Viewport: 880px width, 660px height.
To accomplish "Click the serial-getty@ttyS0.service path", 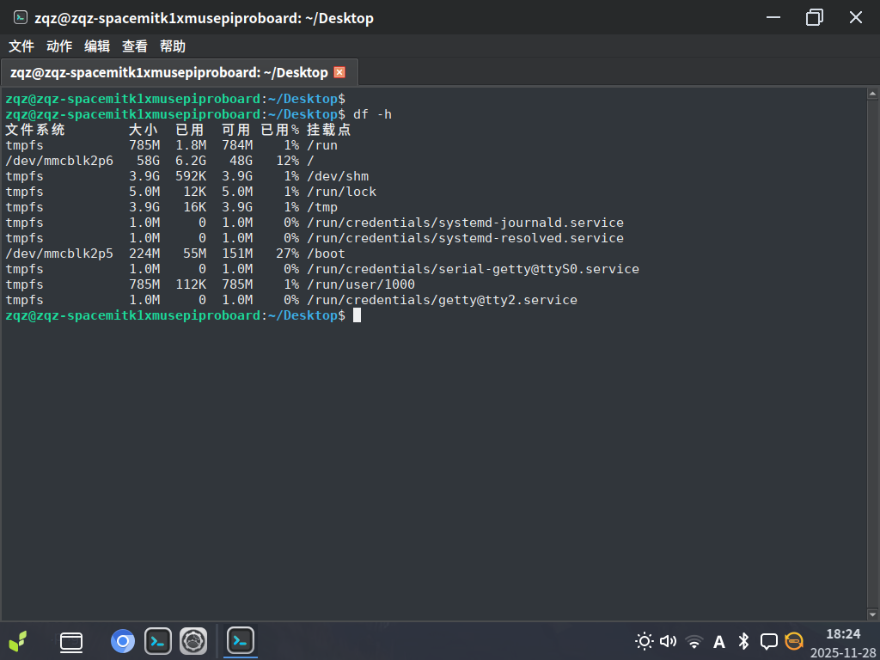I will tap(474, 269).
